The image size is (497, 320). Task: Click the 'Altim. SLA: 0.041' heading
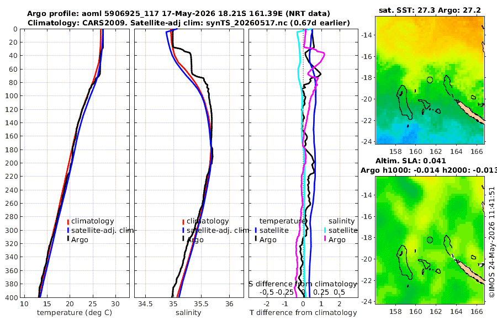click(410, 161)
